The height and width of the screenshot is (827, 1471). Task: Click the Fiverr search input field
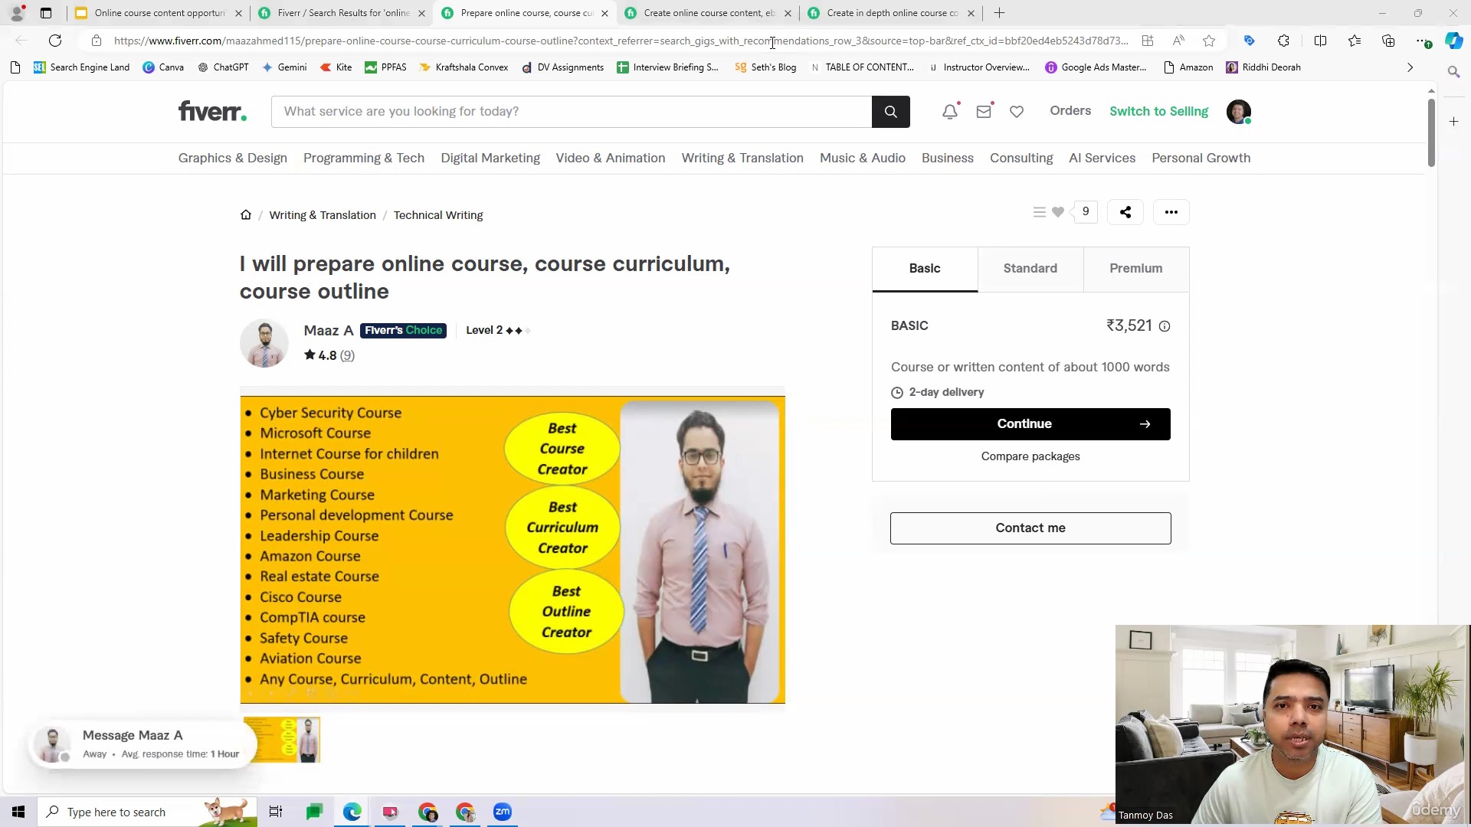point(572,112)
